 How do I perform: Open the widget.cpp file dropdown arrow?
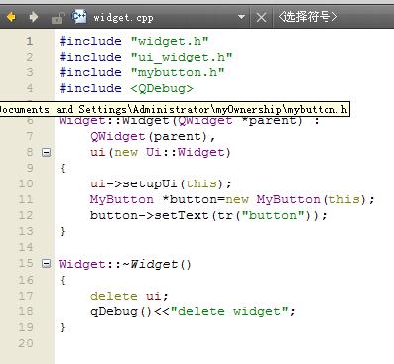(242, 17)
